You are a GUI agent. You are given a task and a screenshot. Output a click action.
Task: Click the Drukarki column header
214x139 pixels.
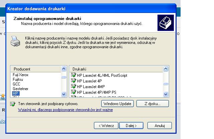point(116,69)
